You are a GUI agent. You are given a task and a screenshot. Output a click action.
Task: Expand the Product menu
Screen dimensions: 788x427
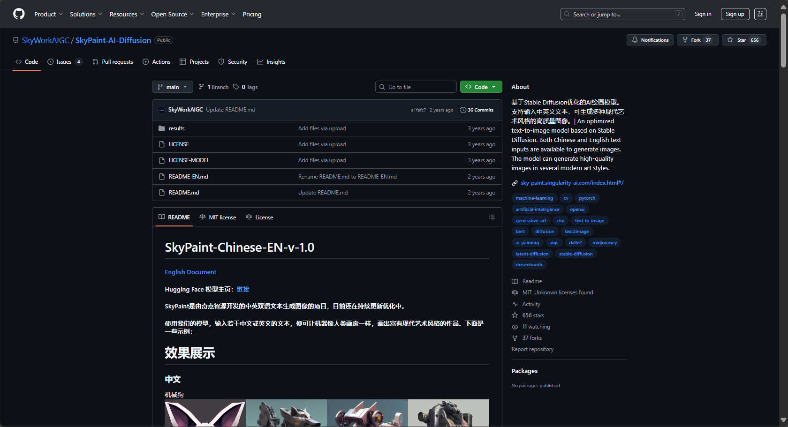[x=48, y=14]
